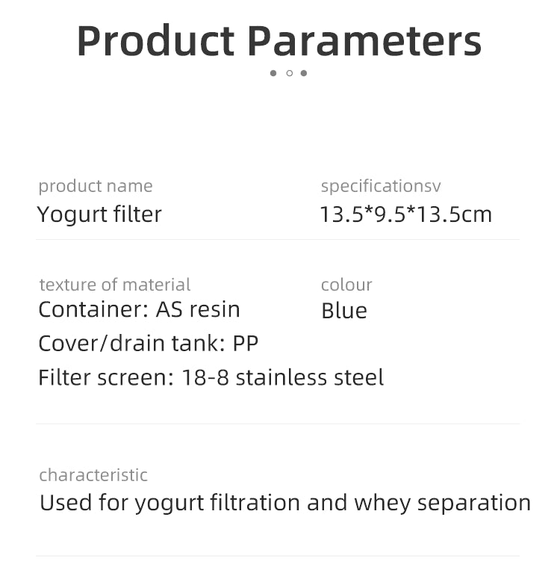Viewport: 560px width, 585px height.
Task: Click the divider line below Filter screen row
Action: coord(278,424)
